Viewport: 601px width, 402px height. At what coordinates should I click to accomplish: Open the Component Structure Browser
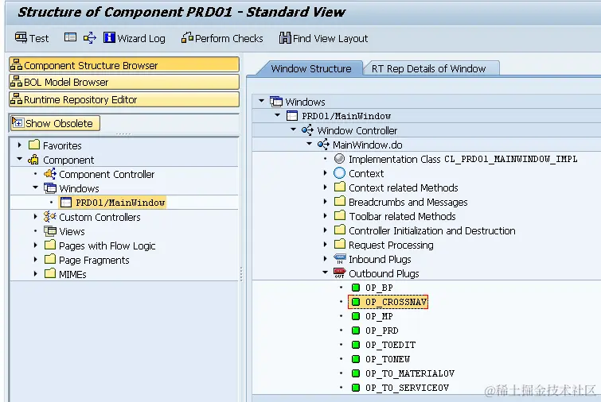coord(124,65)
